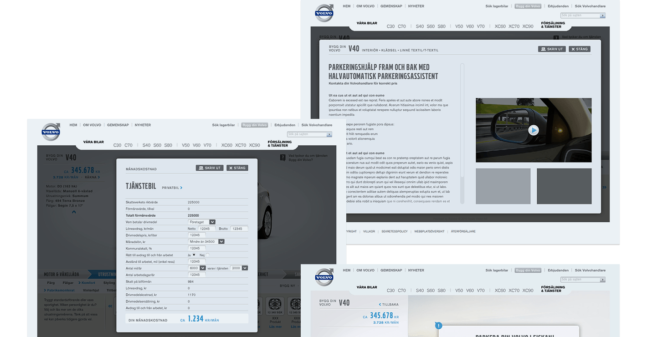The height and width of the screenshot is (337, 647).
Task: Click Sök lagerbilar in the Tillbaka window
Action: pos(497,271)
